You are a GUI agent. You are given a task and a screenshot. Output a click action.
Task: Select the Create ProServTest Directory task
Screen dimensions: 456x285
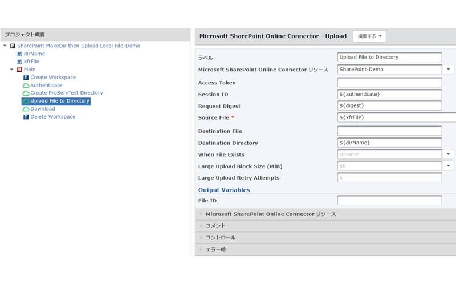[x=67, y=93]
